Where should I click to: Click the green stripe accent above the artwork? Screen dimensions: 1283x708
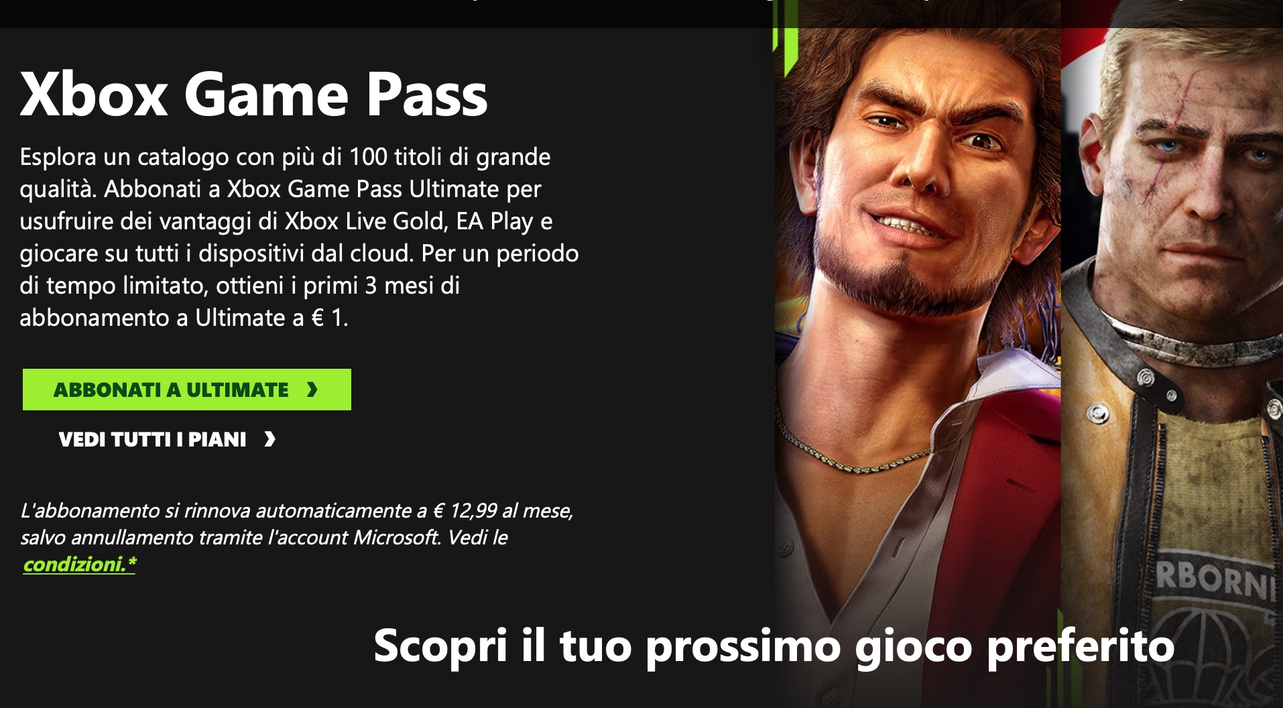pyautogui.click(x=786, y=50)
